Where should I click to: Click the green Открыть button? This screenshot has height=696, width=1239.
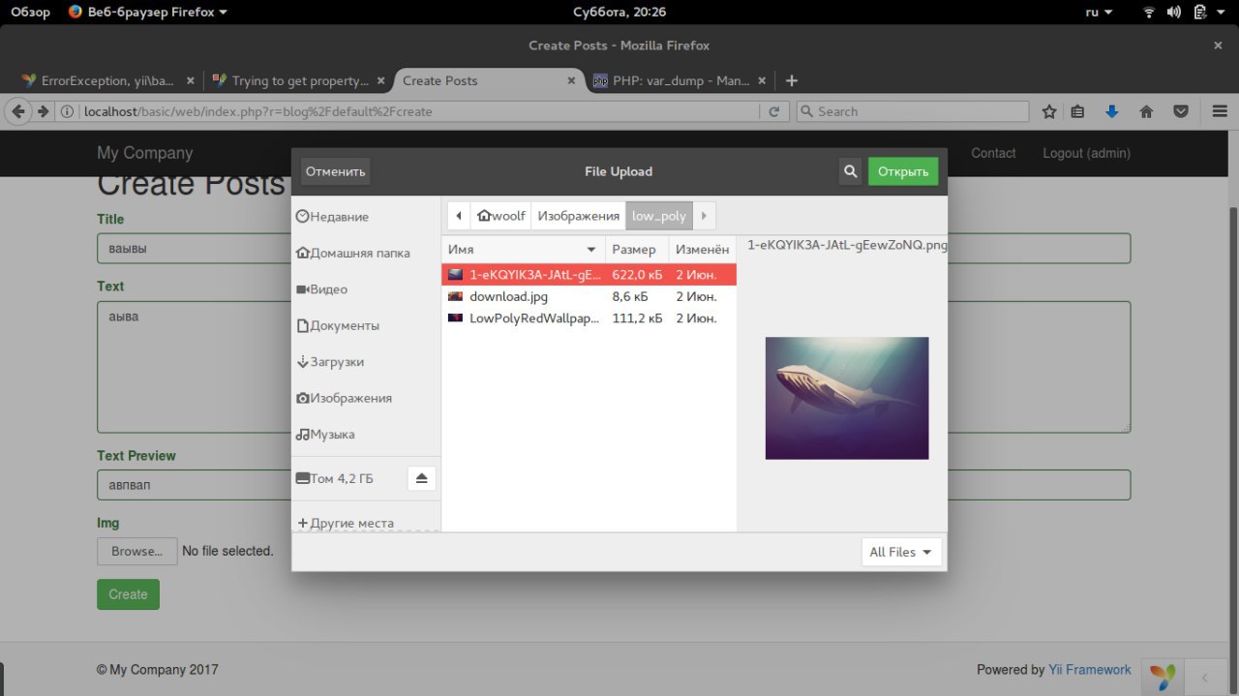pos(903,171)
